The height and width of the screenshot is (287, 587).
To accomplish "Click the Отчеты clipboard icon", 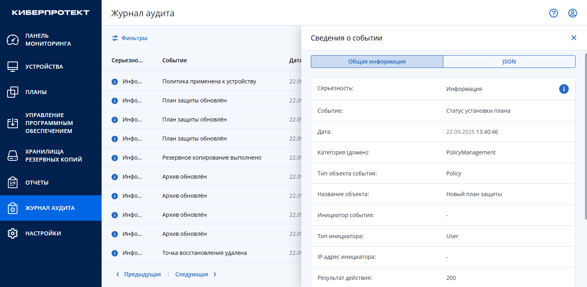I will pyautogui.click(x=13, y=183).
